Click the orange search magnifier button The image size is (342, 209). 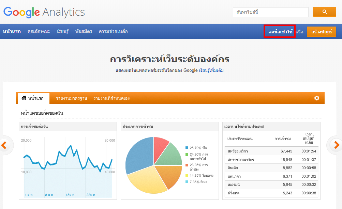coord(324,12)
